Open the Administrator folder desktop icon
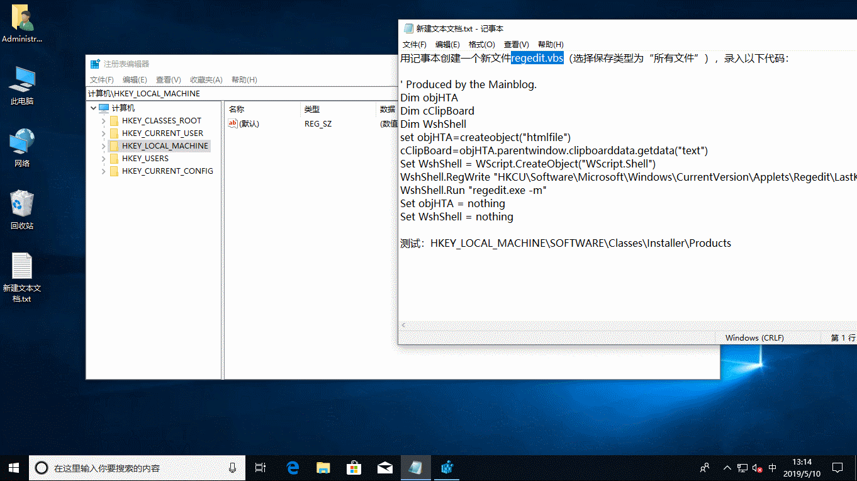The width and height of the screenshot is (857, 481). [x=22, y=25]
